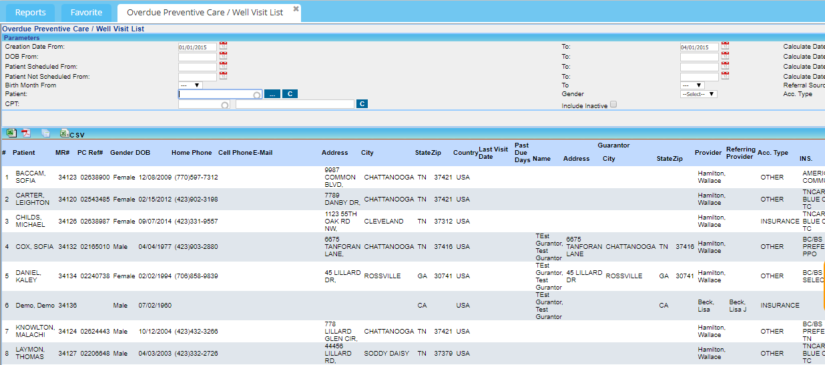Close the Overdue Preventive Care tab

296,9
